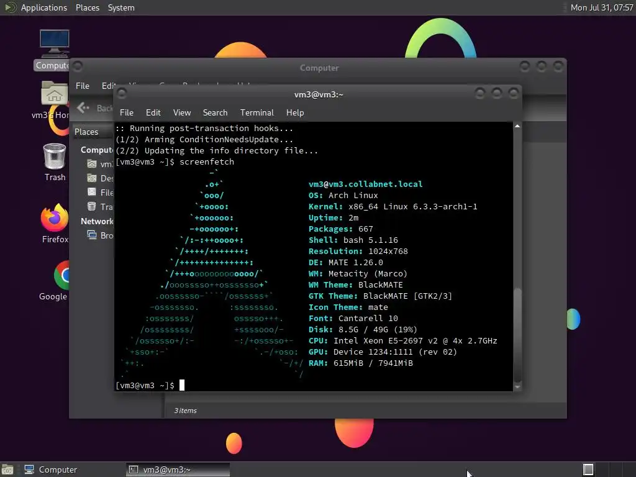The width and height of the screenshot is (636, 477).
Task: Select the File System icon in sidebar
Action: 92,192
